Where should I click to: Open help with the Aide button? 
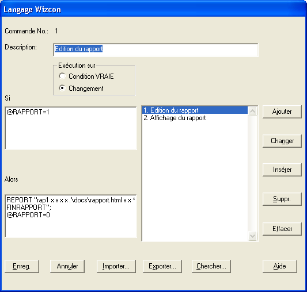click(x=280, y=266)
